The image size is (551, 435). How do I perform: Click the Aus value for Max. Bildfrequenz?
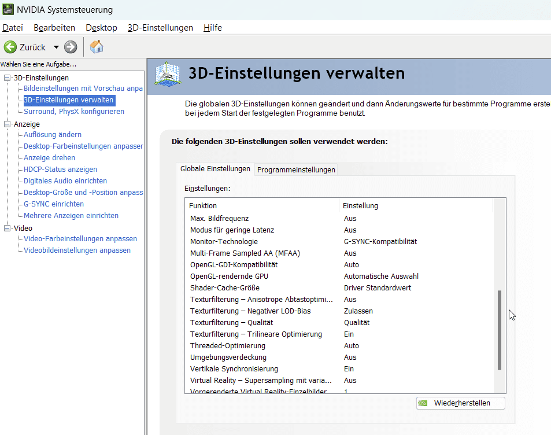(350, 219)
